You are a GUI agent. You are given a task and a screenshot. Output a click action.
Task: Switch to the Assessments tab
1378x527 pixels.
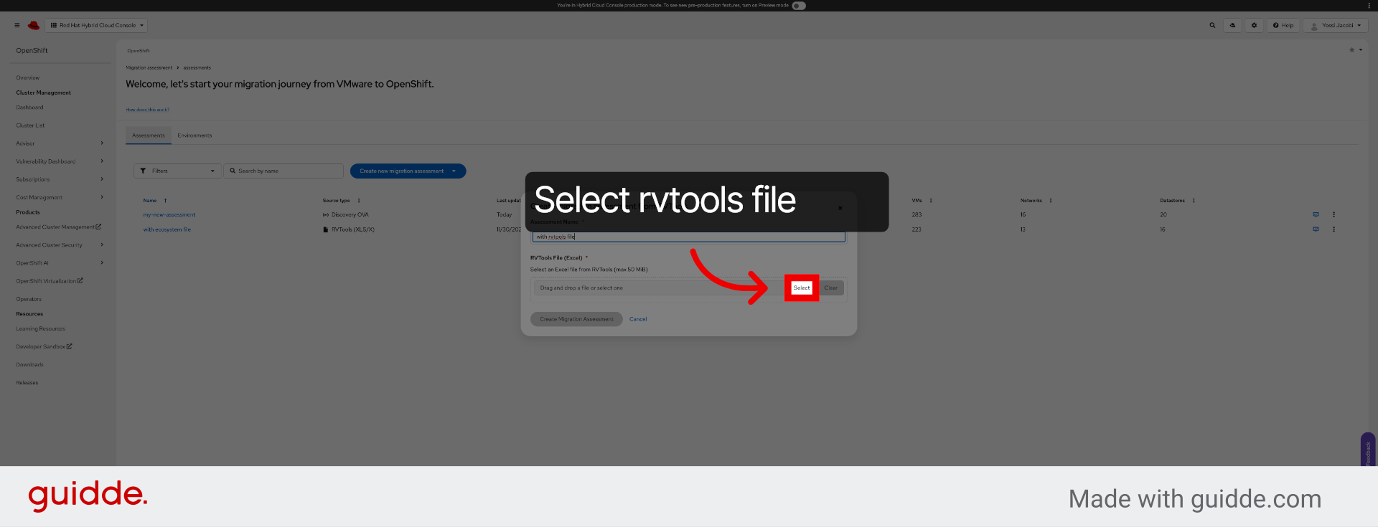(149, 136)
